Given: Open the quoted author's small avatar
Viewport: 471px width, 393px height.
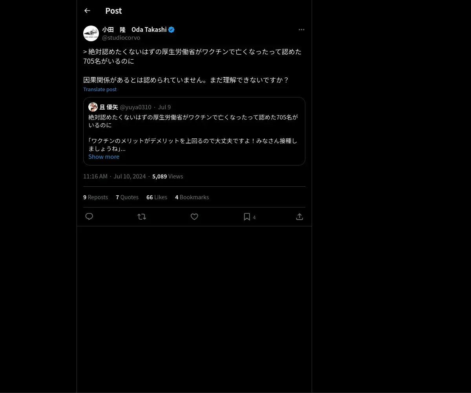Looking at the screenshot, I should tap(93, 107).
